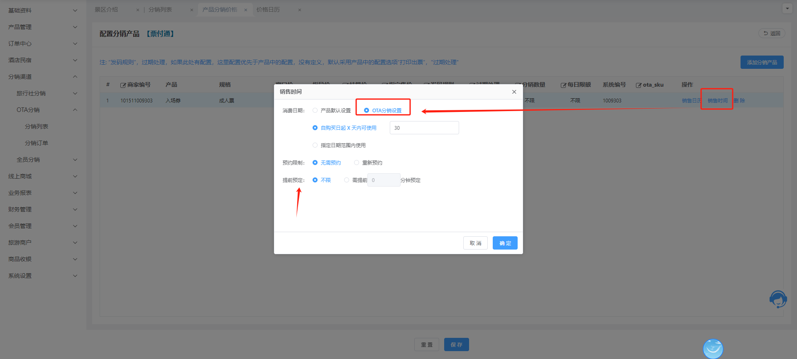Click the round blue assistant icon at bottom

(713, 349)
